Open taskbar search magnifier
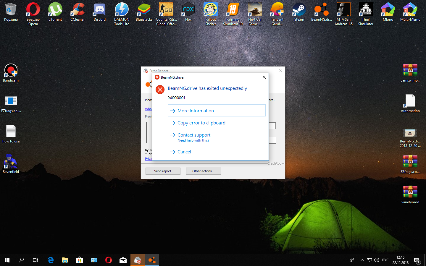 (21, 260)
